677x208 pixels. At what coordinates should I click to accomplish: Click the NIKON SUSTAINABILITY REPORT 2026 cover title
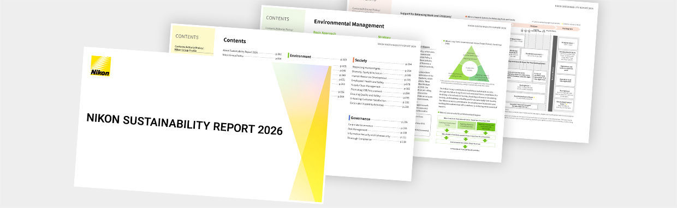(x=185, y=124)
